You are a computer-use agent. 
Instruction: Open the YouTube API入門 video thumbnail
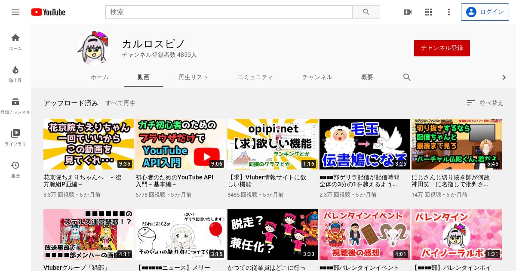(181, 144)
